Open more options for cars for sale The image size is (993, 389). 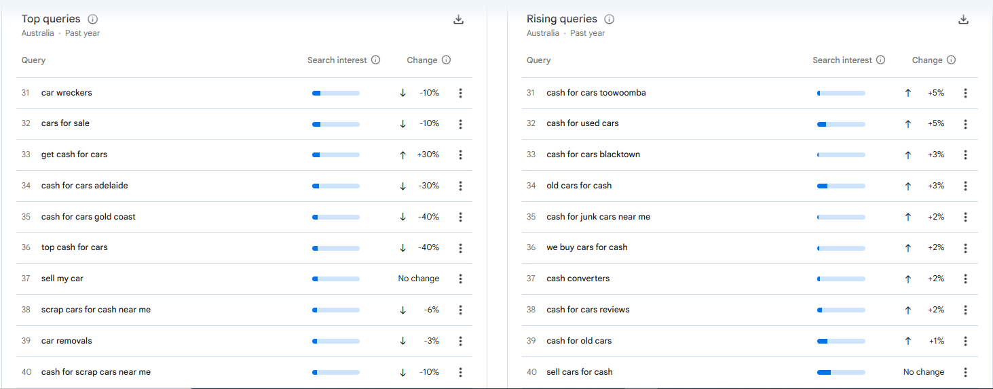coord(460,124)
